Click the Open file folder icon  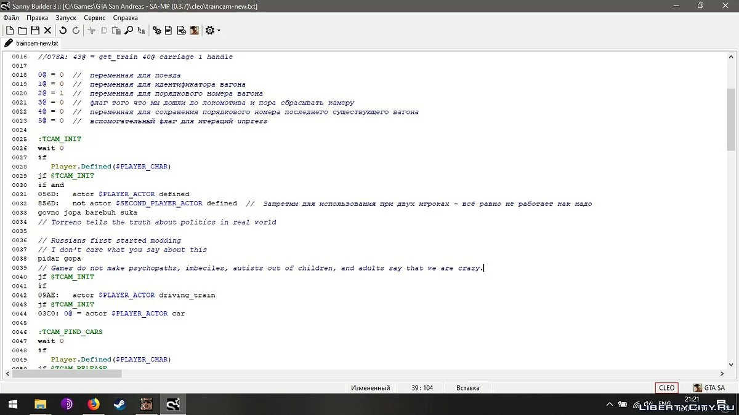click(x=22, y=30)
